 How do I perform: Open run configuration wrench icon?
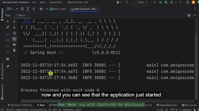(8, 27)
